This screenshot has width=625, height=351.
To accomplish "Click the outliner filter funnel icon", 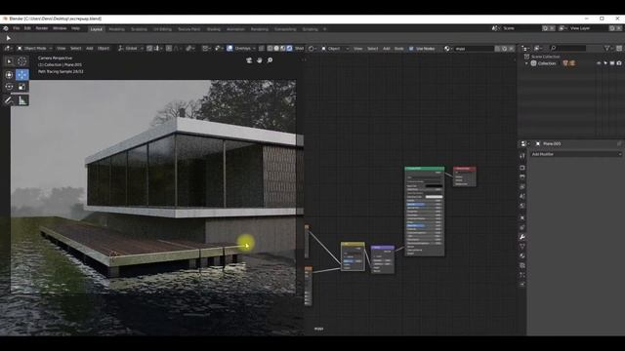I will 607,48.
